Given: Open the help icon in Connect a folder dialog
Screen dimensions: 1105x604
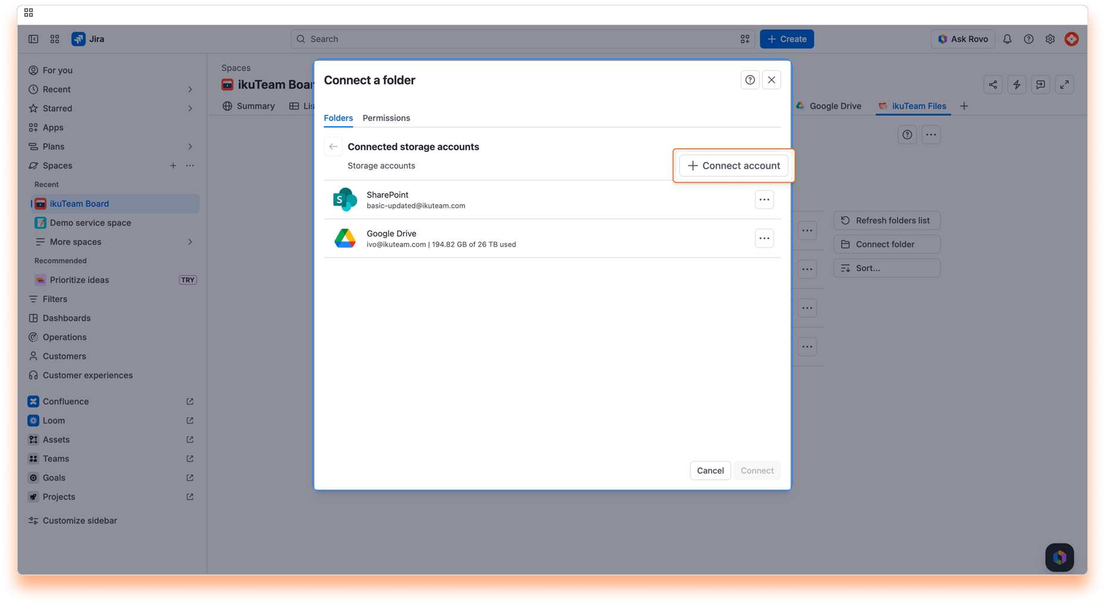Looking at the screenshot, I should tap(750, 80).
